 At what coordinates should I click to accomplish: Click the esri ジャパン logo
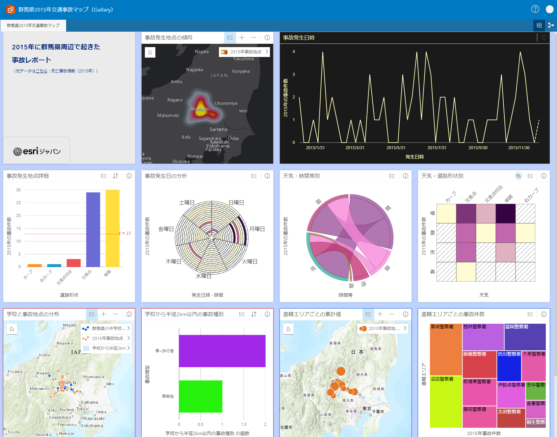pyautogui.click(x=37, y=151)
